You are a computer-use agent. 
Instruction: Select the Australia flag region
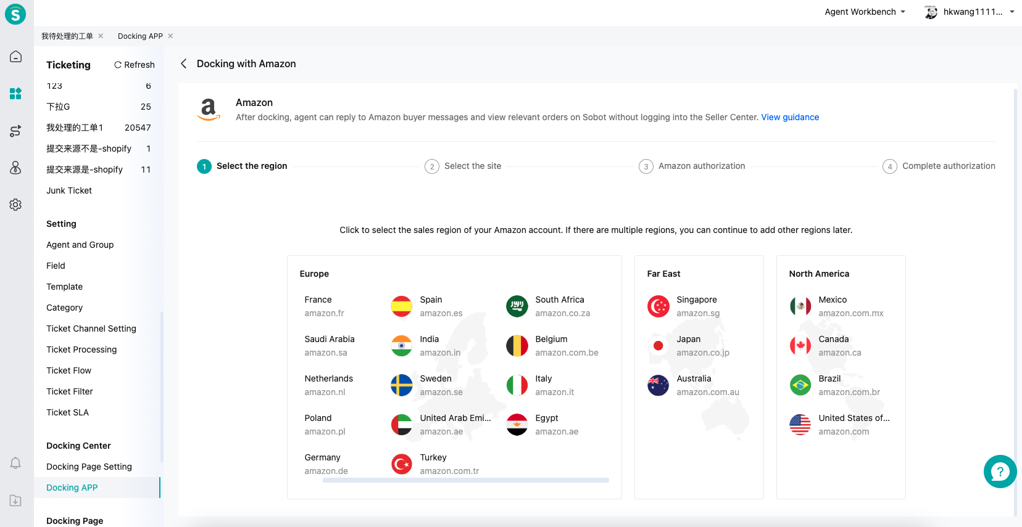pos(658,385)
